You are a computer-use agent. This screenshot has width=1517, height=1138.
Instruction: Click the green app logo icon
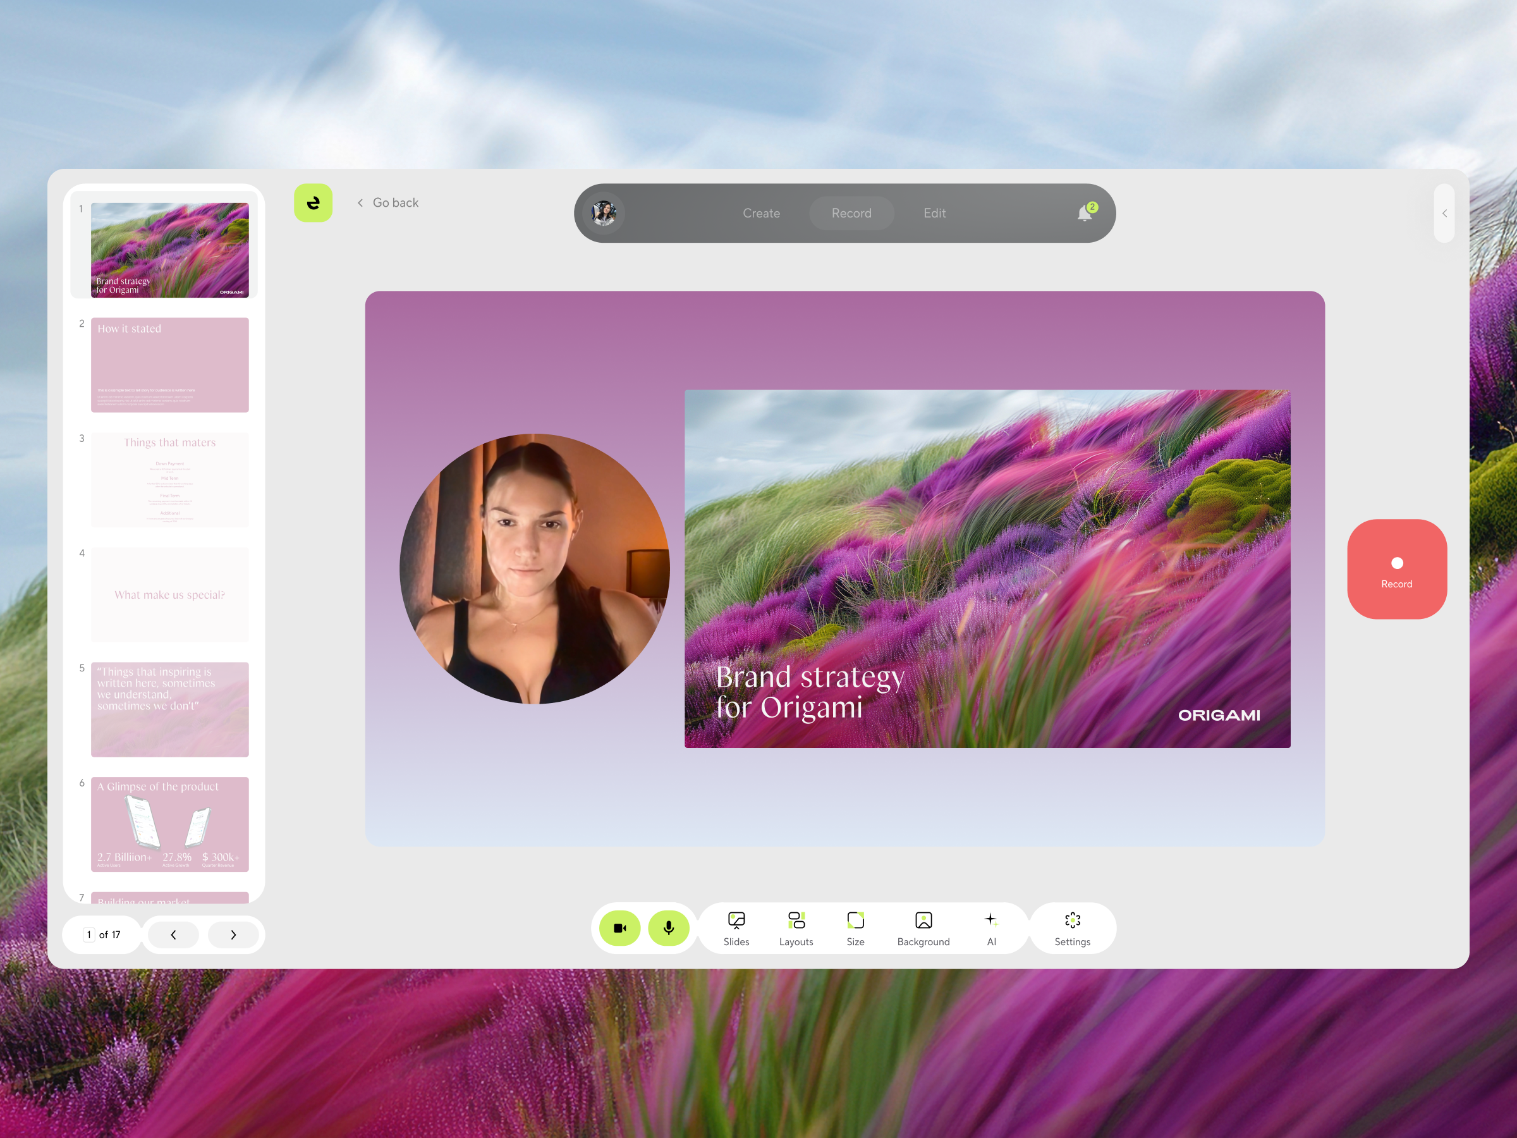pos(314,203)
